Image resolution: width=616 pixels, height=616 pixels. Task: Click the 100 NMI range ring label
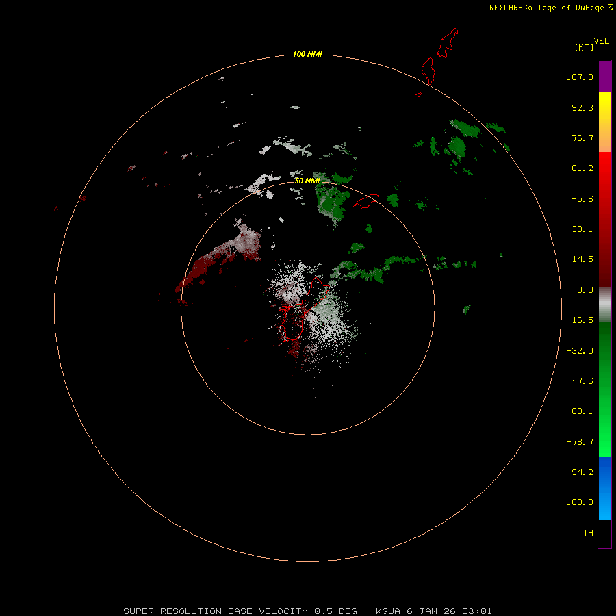(307, 54)
